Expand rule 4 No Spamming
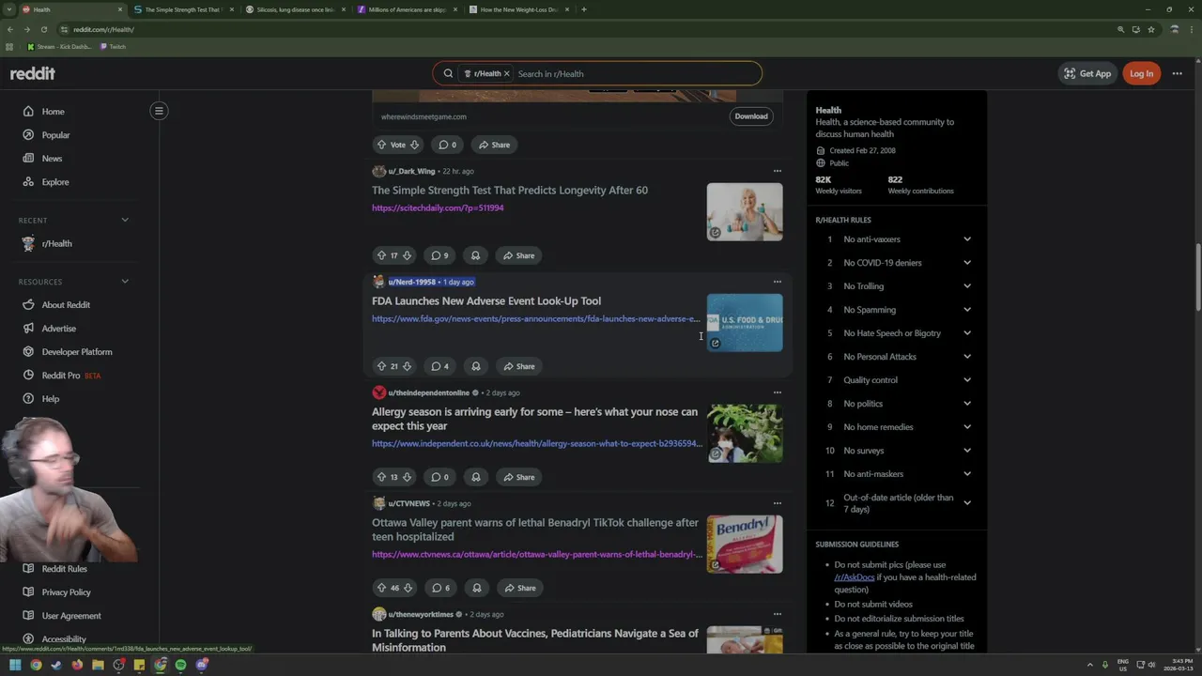Screen dimensions: 1202x676 tap(967, 310)
